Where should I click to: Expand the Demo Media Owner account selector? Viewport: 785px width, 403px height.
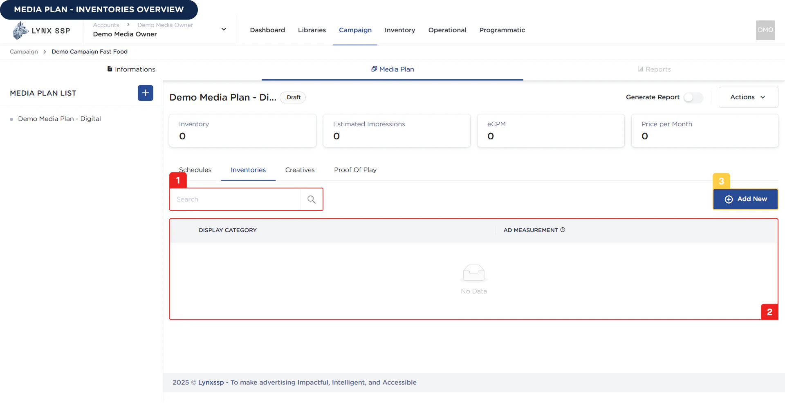pos(224,29)
